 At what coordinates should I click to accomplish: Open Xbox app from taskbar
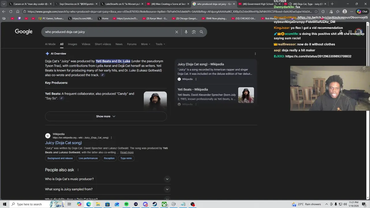coord(164,204)
